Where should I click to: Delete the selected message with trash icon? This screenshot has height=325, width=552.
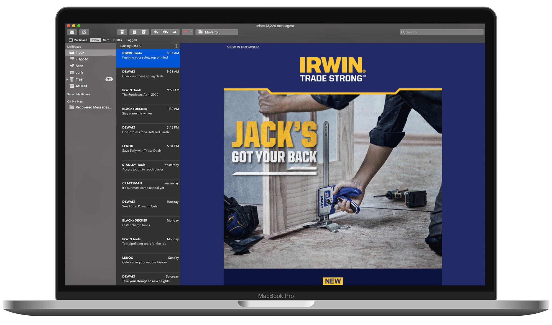(x=134, y=32)
